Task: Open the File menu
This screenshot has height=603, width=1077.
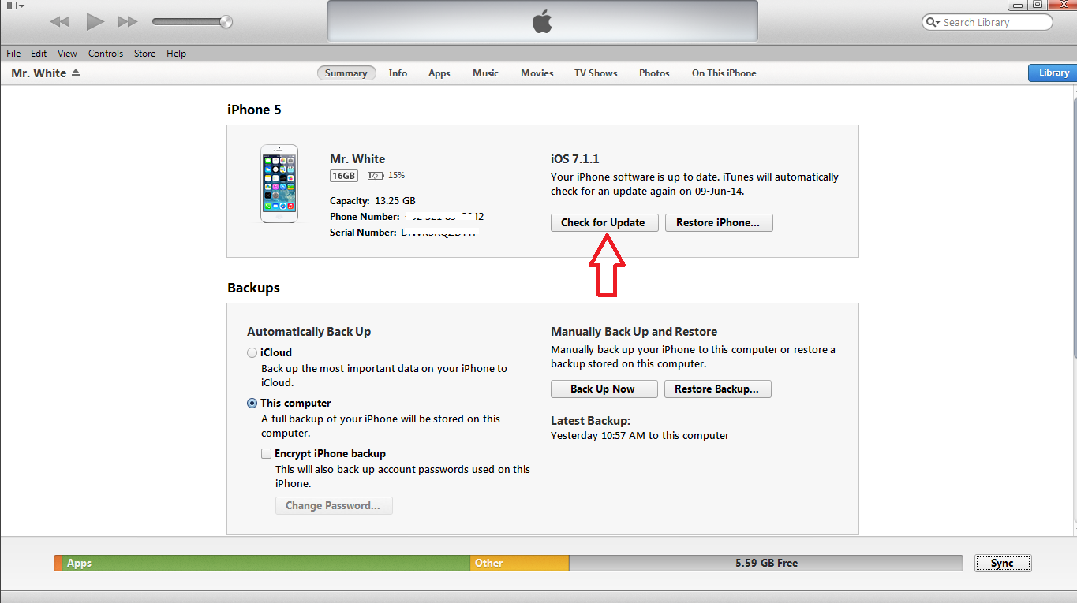Action: point(13,54)
